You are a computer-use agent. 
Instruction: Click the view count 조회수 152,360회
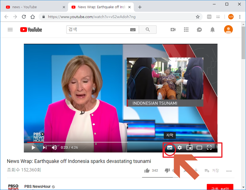point(24,170)
